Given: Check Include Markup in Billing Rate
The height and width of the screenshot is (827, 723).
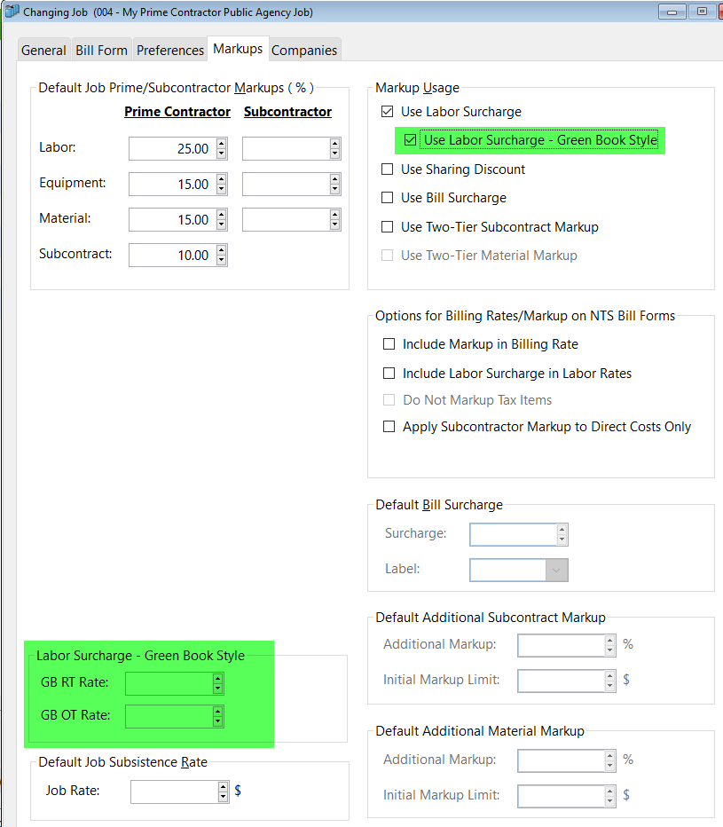Looking at the screenshot, I should click(389, 344).
